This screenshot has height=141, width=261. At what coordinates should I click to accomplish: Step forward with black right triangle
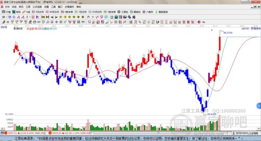pyautogui.click(x=56, y=17)
